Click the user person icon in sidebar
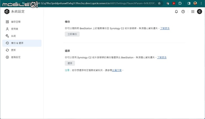This screenshot has width=205, height=119. click(7, 29)
